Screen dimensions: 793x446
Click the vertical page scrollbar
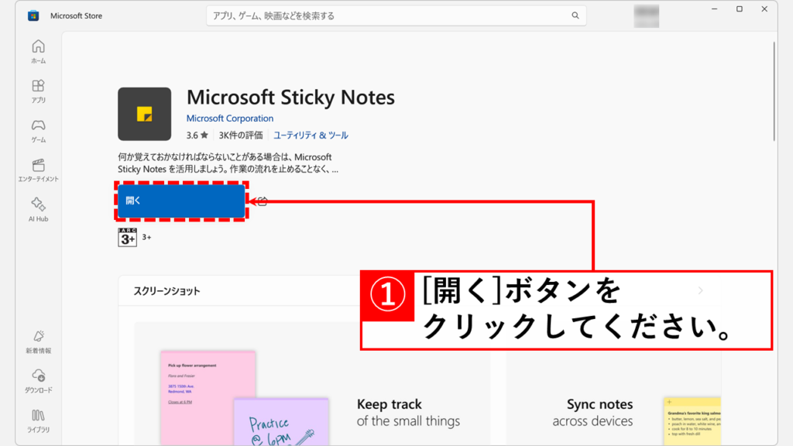point(774,91)
